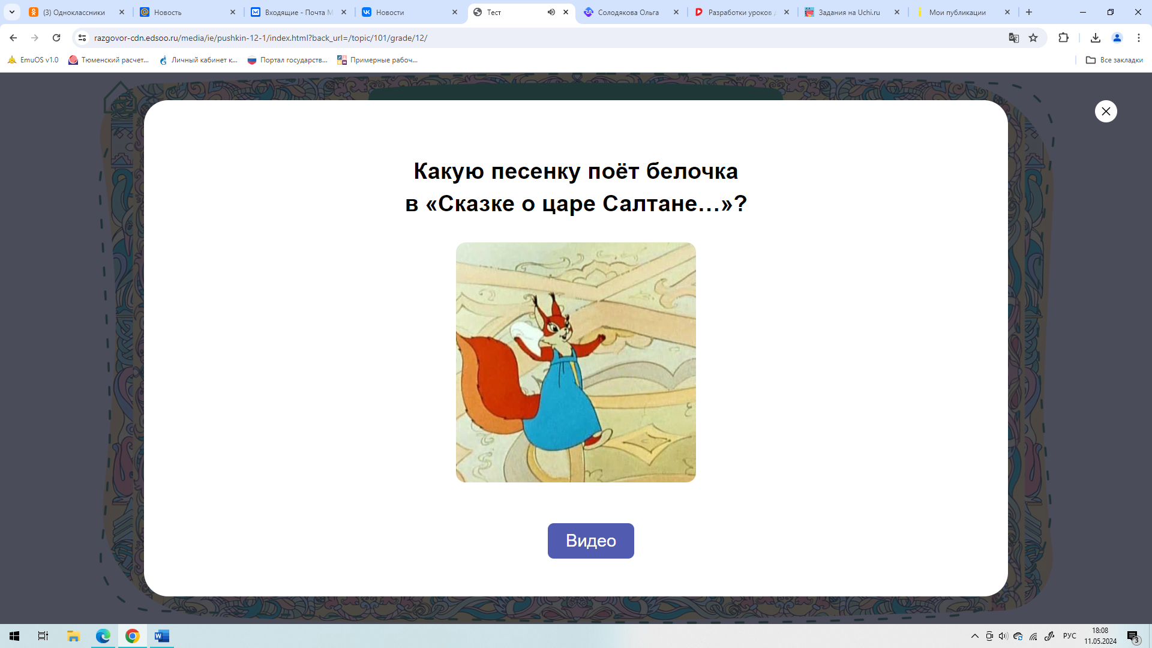Bookmark this page with the star
Viewport: 1152px width, 648px height.
point(1033,38)
